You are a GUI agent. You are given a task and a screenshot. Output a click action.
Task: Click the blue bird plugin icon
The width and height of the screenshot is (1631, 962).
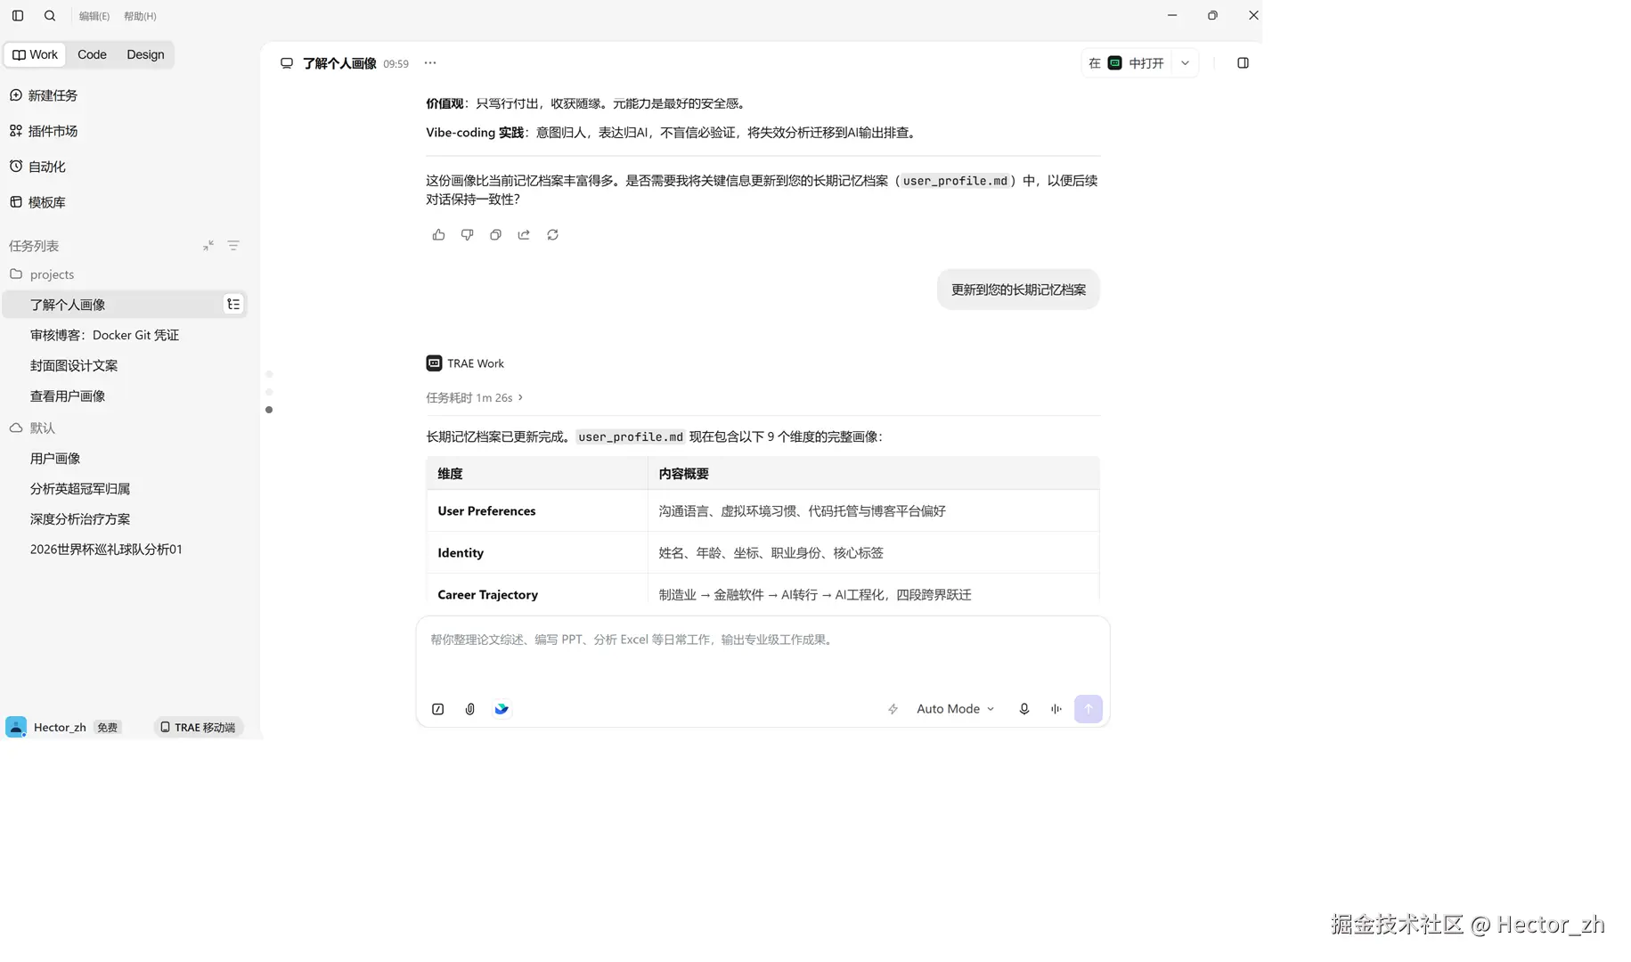(502, 709)
